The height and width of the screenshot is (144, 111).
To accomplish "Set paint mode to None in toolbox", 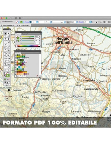I will [x=9, y=79].
